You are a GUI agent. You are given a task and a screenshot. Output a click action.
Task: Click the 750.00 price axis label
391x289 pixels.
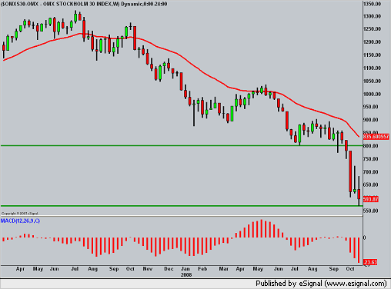click(371, 159)
